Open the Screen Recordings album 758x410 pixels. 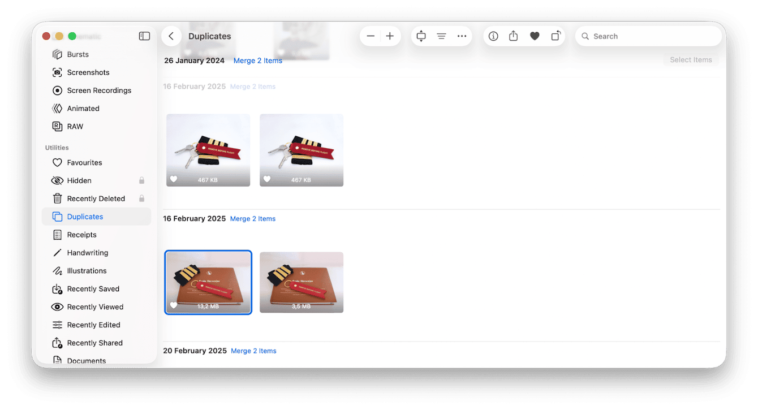pyautogui.click(x=99, y=90)
